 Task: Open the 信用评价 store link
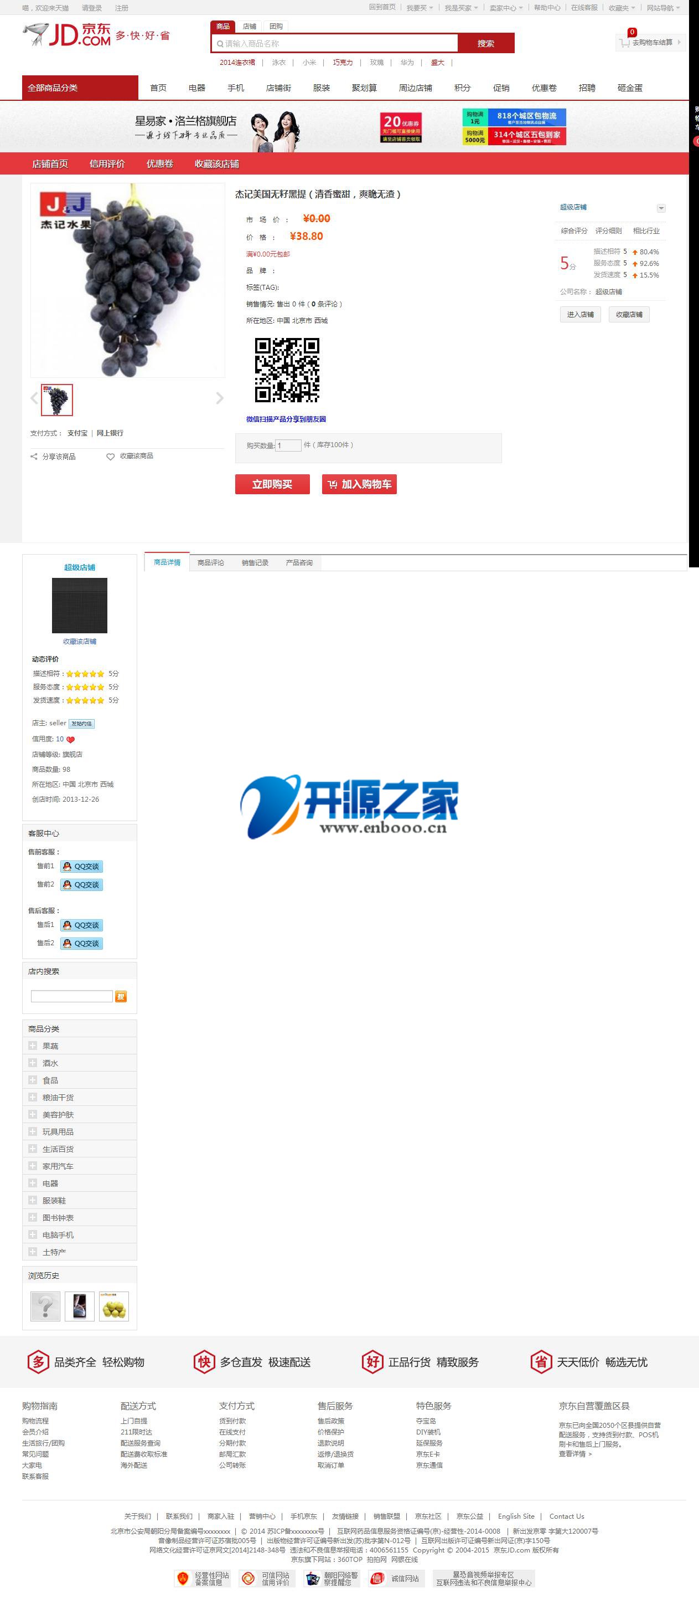tap(107, 164)
